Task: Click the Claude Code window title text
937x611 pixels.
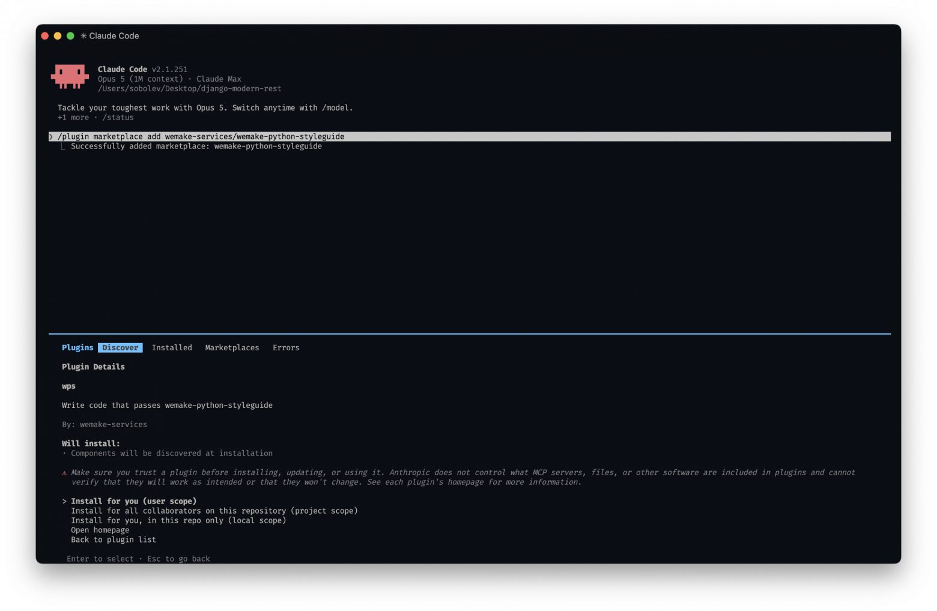Action: point(114,36)
